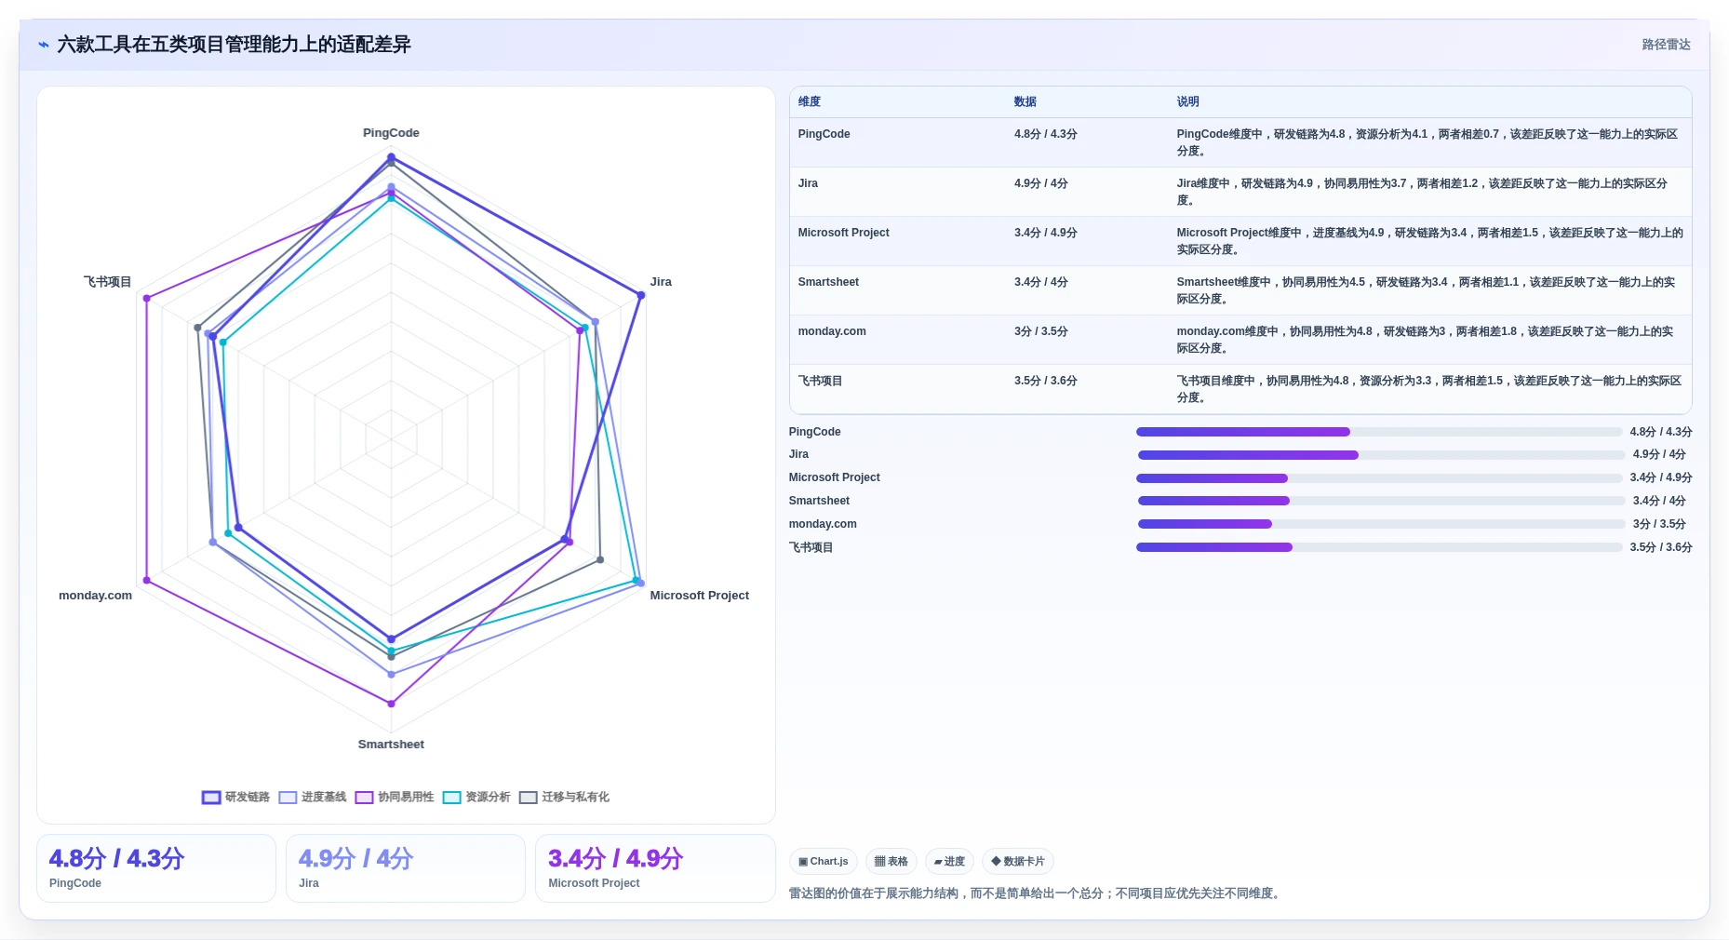Image resolution: width=1729 pixels, height=940 pixels.
Task: Click the 飞书项目 label in the progress list
Action: (x=811, y=547)
